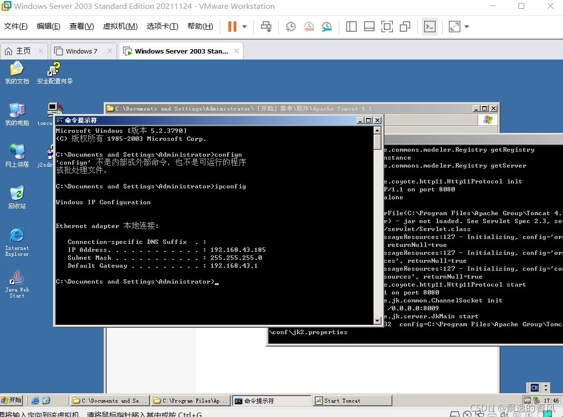Switch to C:\Program Files\Ap... taskbar button

tap(190, 401)
